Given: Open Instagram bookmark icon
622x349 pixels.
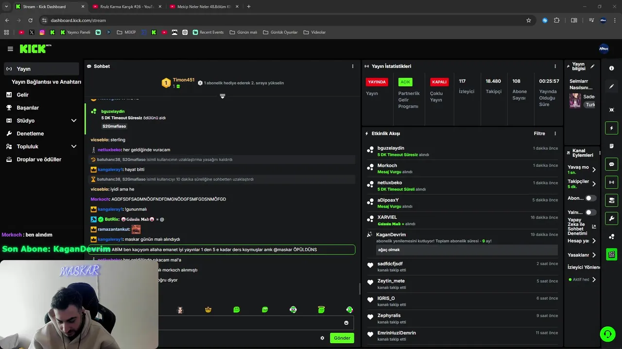Looking at the screenshot, I should [42, 32].
